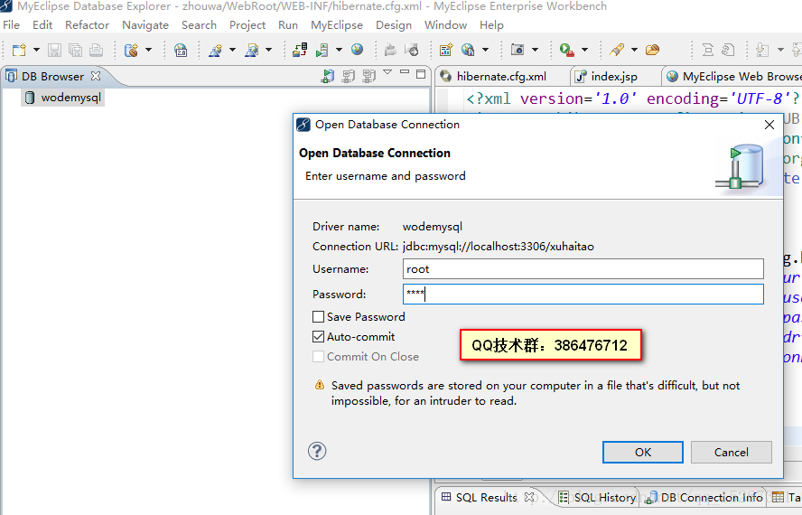Viewport: 802px width, 515px height.
Task: Click the Username field containing root
Action: click(583, 268)
